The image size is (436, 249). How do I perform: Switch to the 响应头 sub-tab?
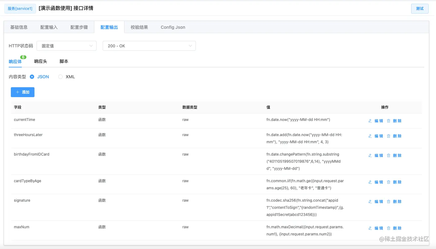point(41,62)
